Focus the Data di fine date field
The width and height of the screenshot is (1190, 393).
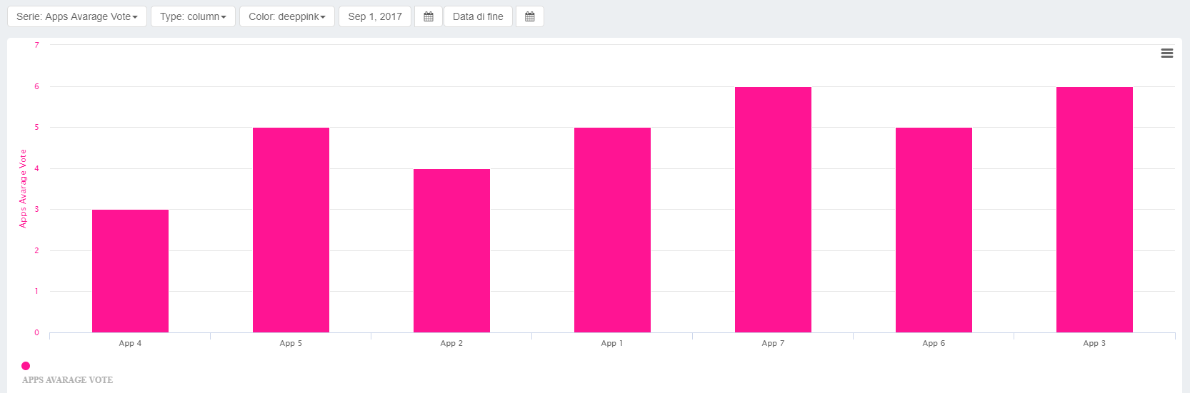coord(477,16)
